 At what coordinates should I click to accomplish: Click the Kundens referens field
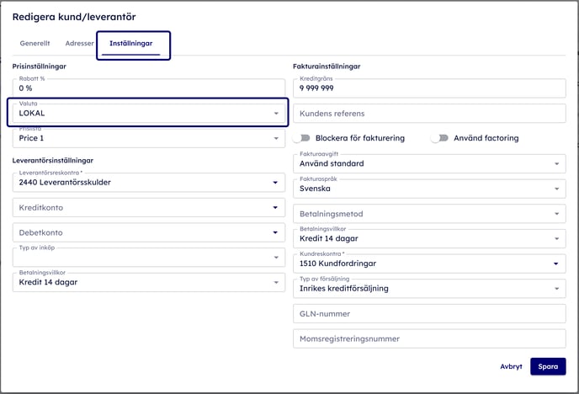[428, 113]
